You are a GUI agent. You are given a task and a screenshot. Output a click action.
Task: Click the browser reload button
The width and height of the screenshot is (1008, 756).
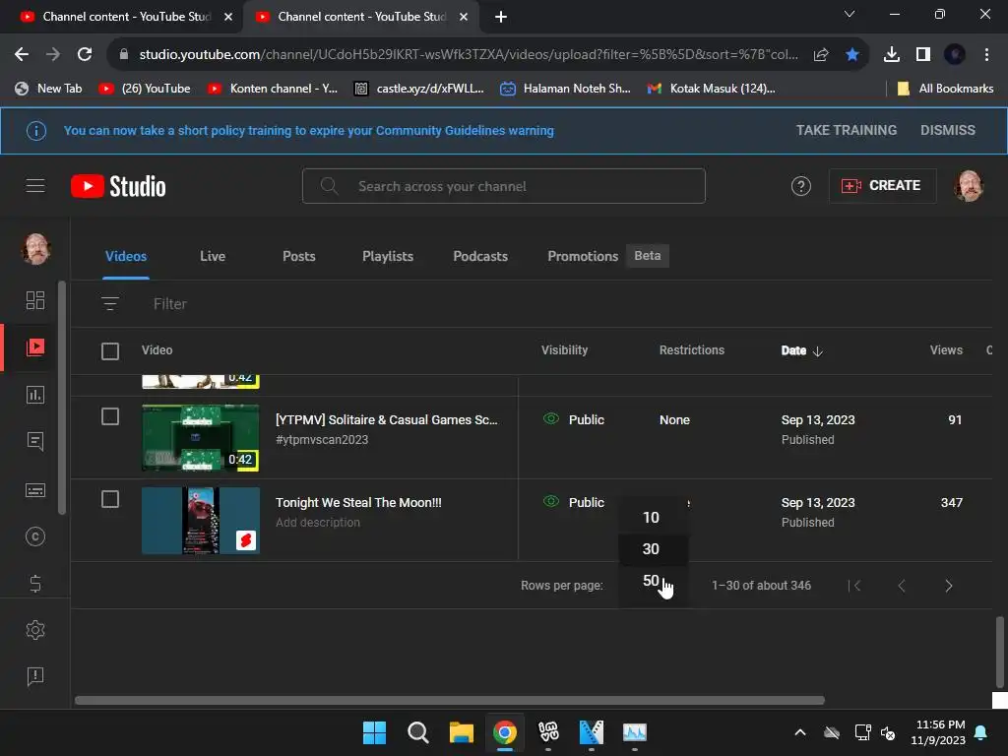(85, 55)
